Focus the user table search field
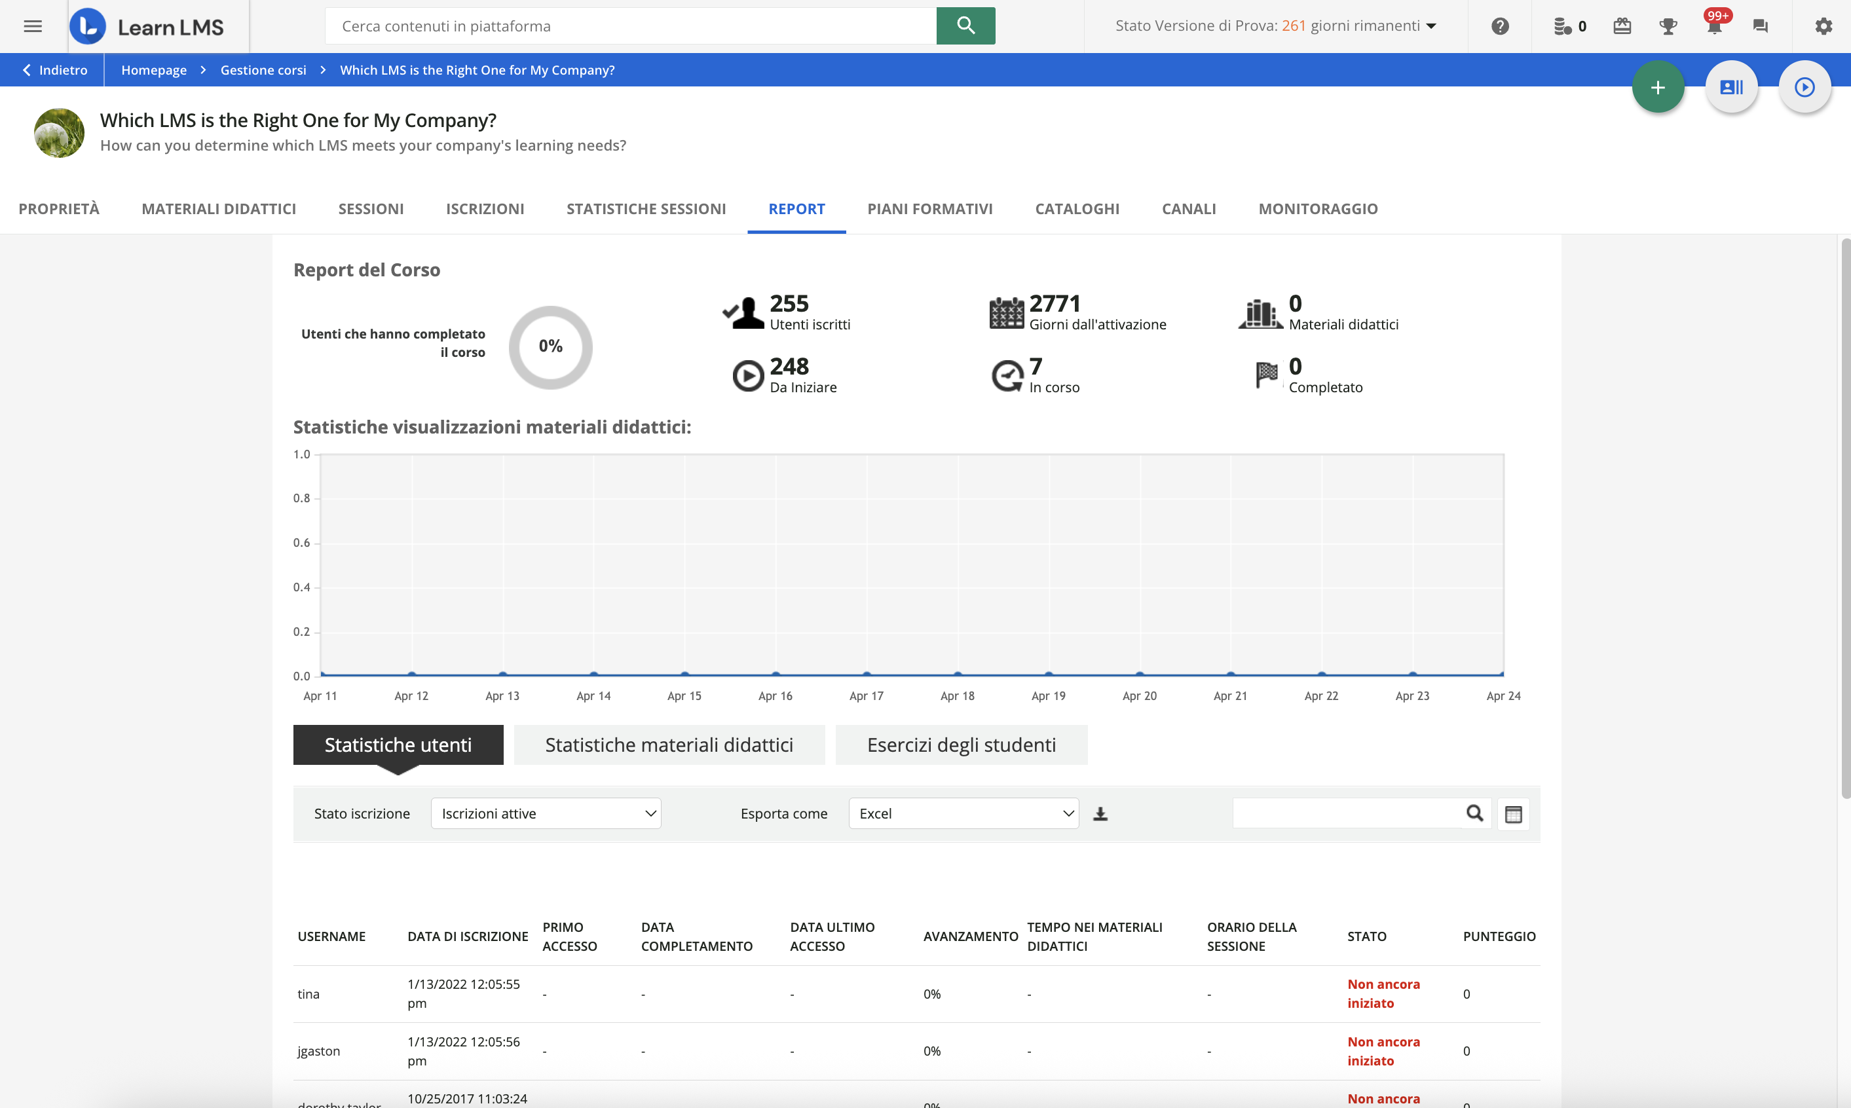 (x=1348, y=813)
